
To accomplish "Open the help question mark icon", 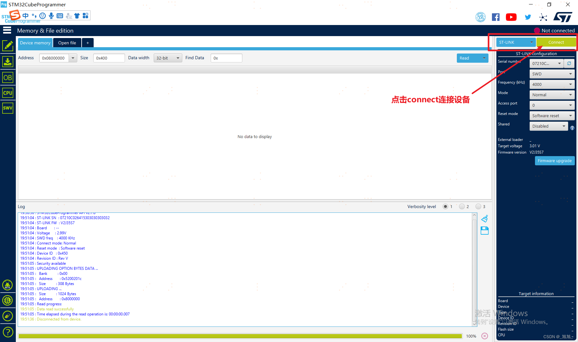I will tap(8, 332).
